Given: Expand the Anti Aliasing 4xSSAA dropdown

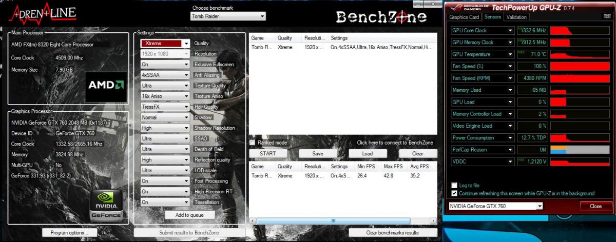Looking at the screenshot, I should pyautogui.click(x=165, y=75).
